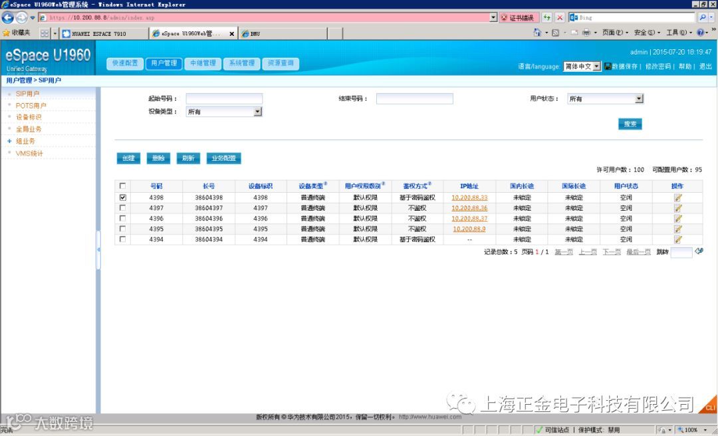Edit user 4397 with pencil icon

[677, 209]
